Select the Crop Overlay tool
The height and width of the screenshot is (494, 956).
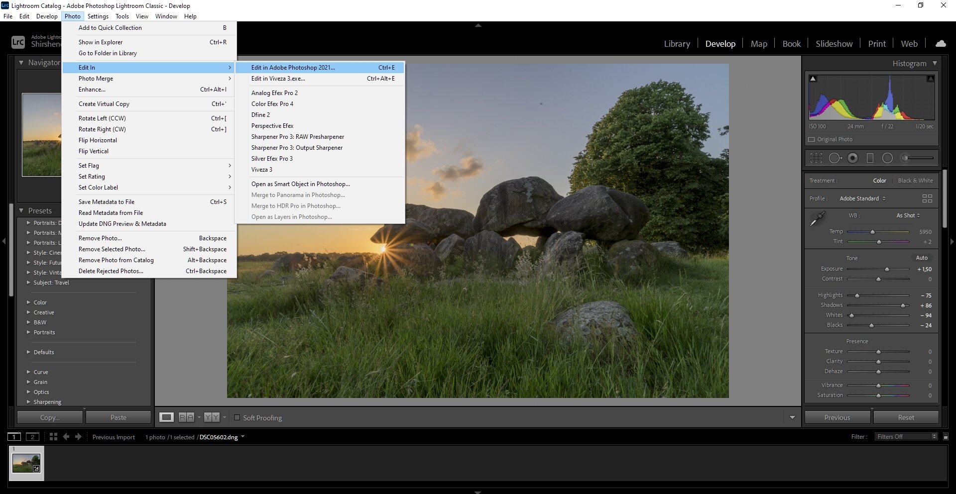[x=817, y=158]
